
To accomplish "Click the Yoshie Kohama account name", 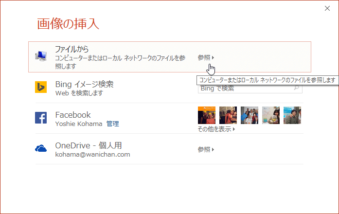I will point(79,124).
